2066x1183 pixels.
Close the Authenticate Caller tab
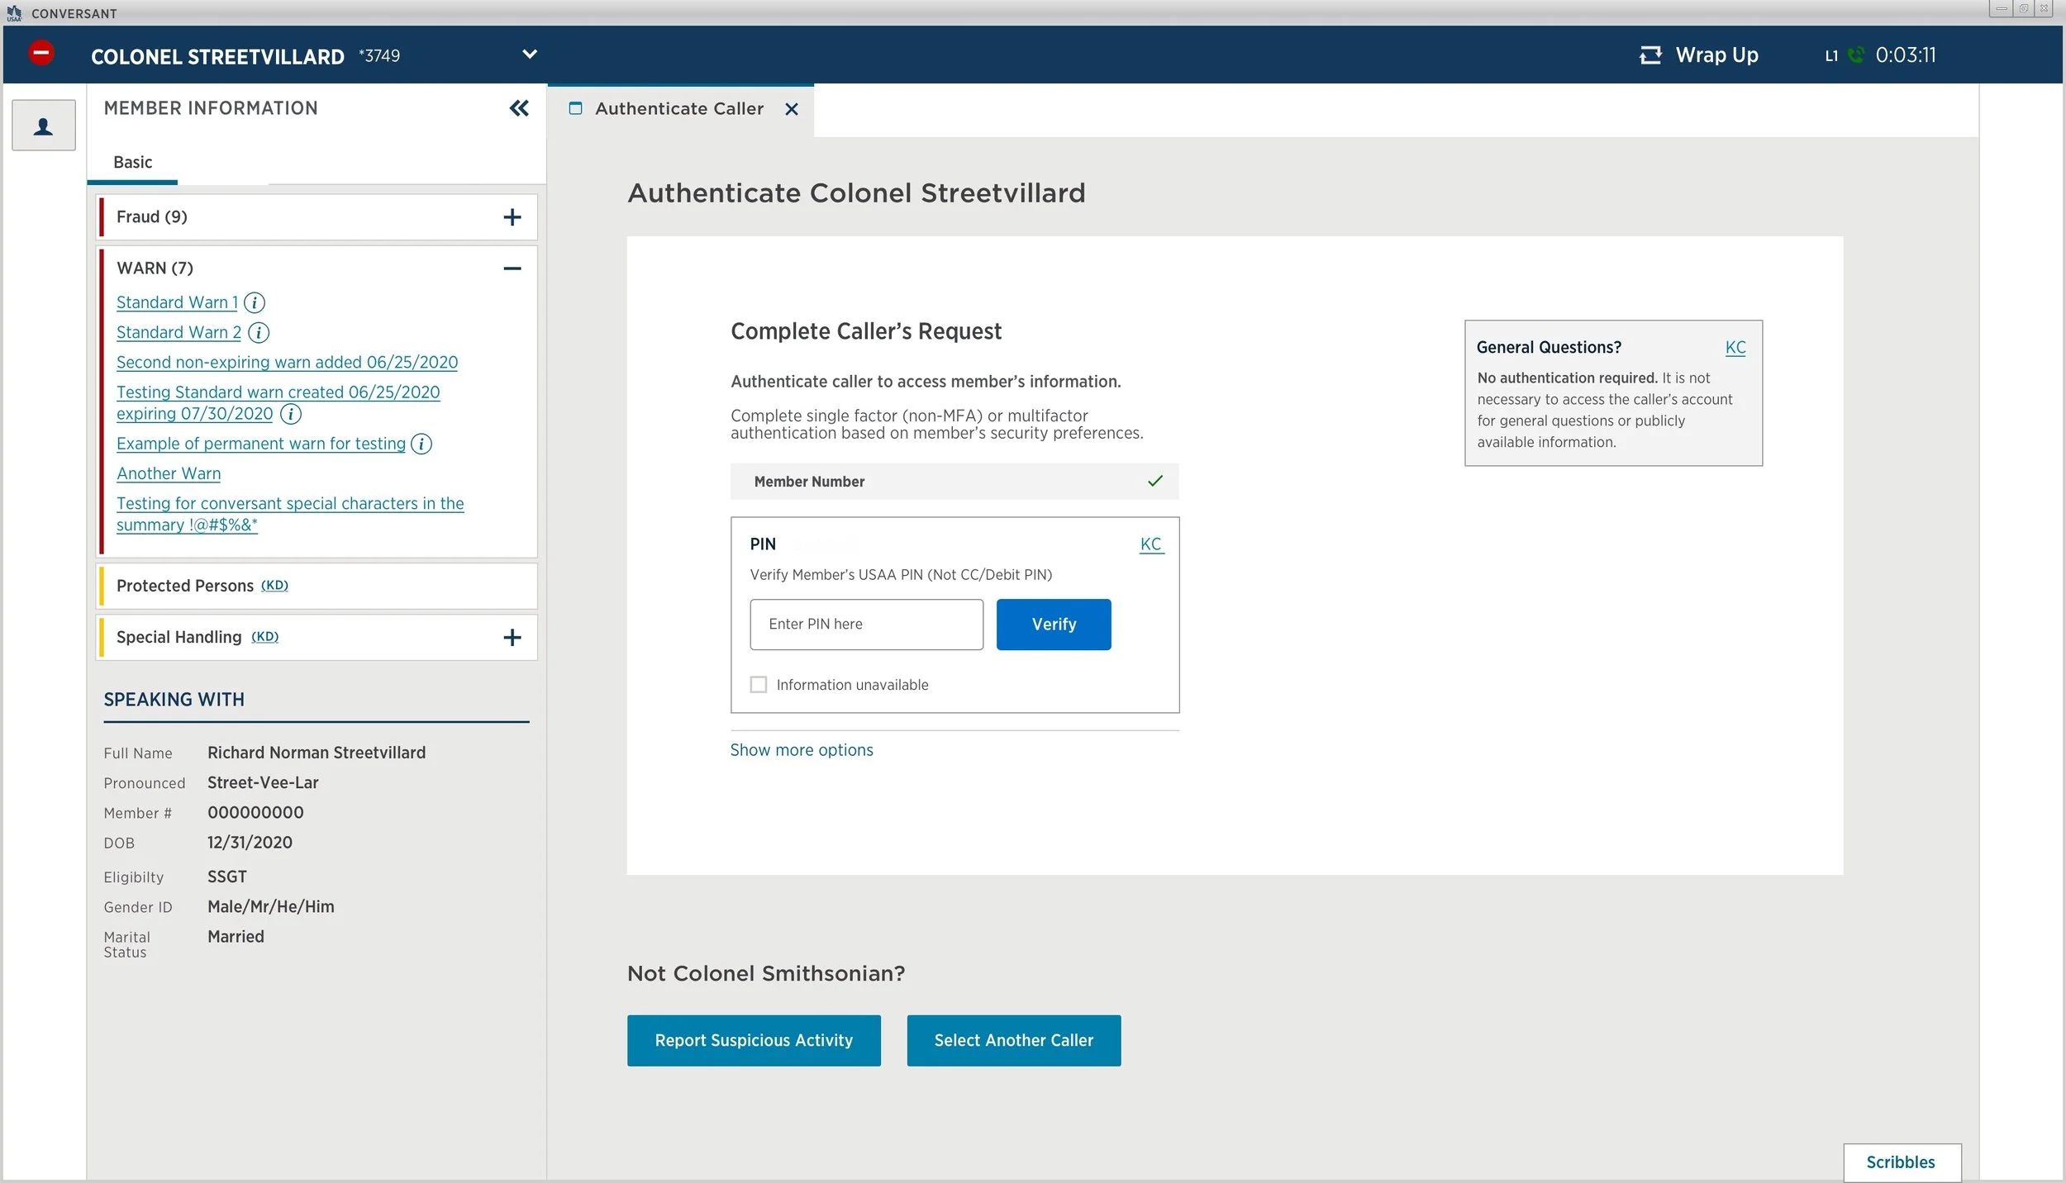coord(792,109)
